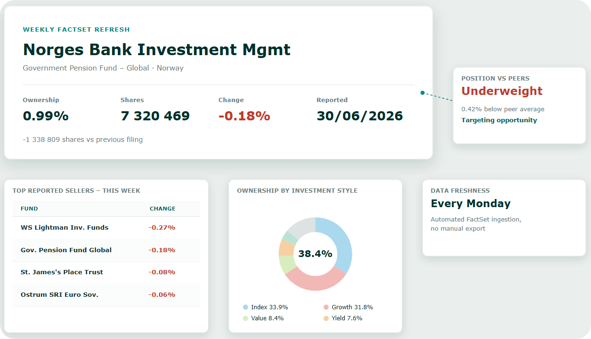This screenshot has width=591, height=339.
Task: Click the Norges Bank Investment Mgmt heading
Action: point(157,49)
